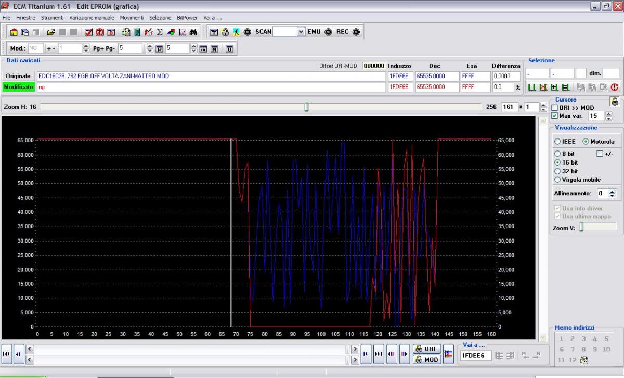Select the 32 bit radio option
The image size is (624, 378).
click(x=557, y=171)
